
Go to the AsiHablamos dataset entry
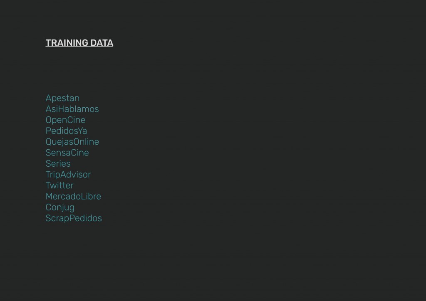[x=72, y=109]
